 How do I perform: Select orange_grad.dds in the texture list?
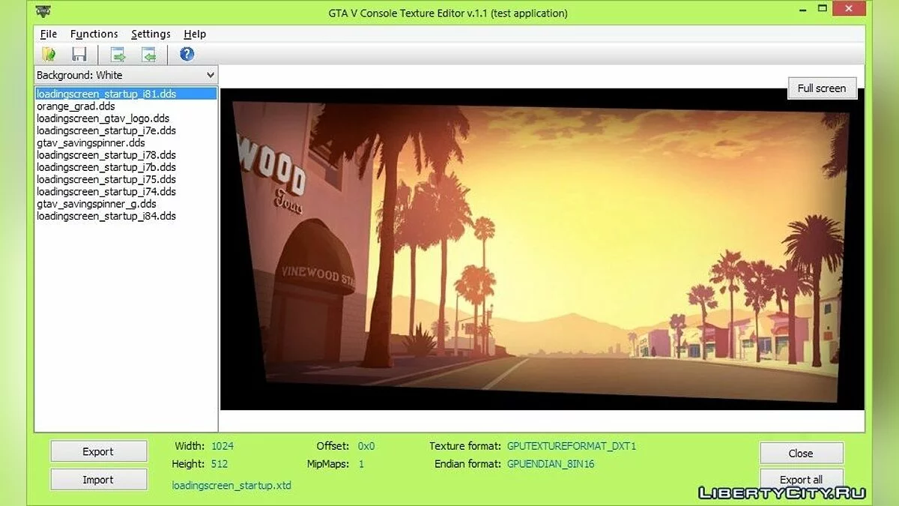point(76,106)
